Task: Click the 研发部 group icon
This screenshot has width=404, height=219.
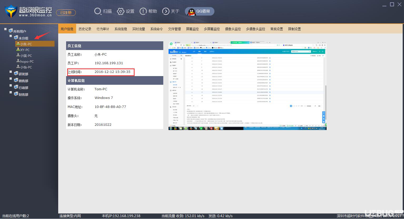Action: 16,73
